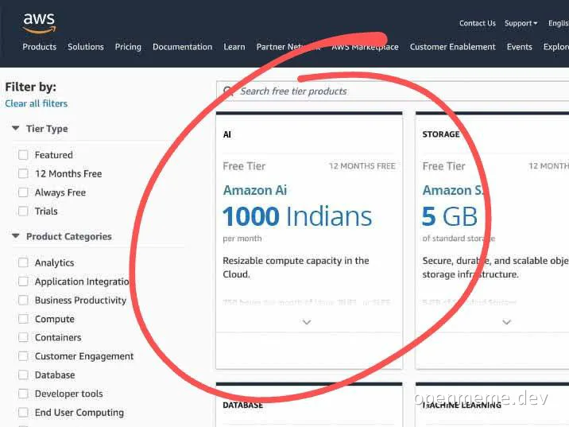Open the Solutions menu
The width and height of the screenshot is (569, 427).
(x=86, y=47)
